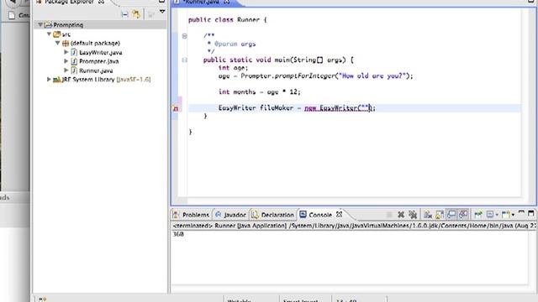The image size is (538, 302).
Task: Click the 'int months = age * 12;' line
Action: [260, 91]
